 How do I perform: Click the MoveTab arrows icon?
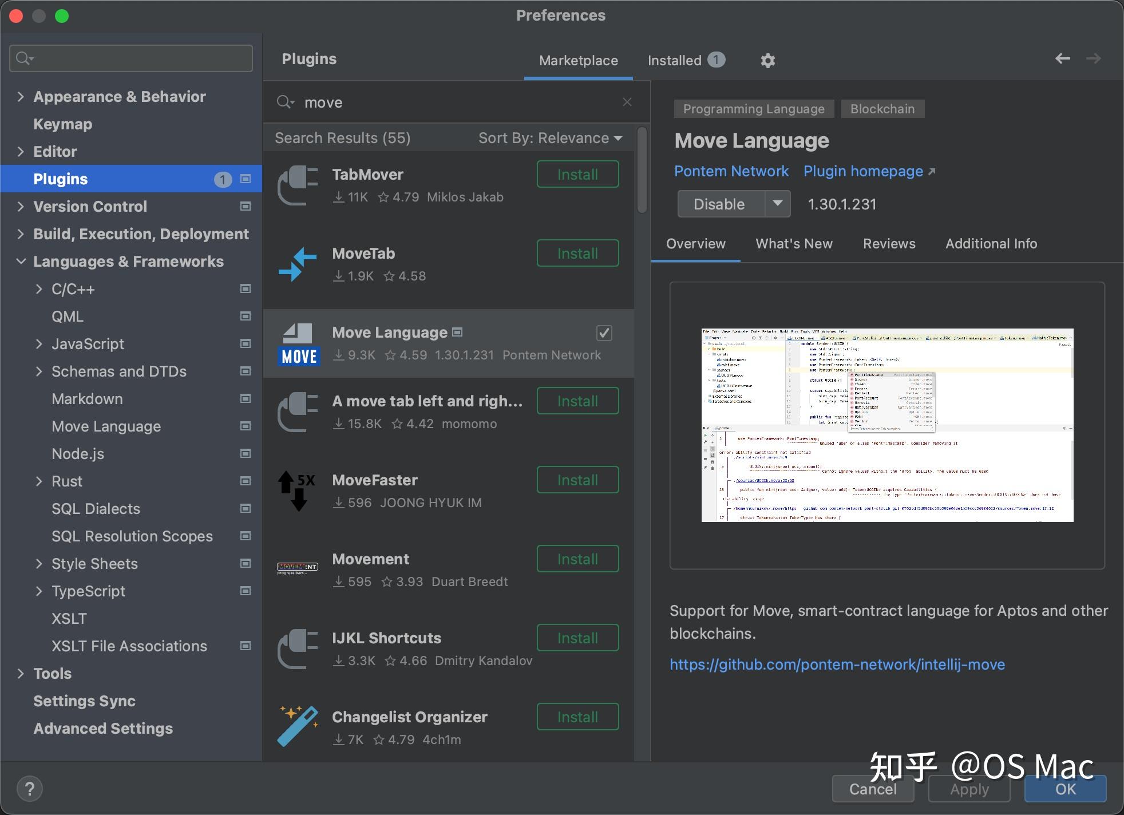pyautogui.click(x=298, y=264)
